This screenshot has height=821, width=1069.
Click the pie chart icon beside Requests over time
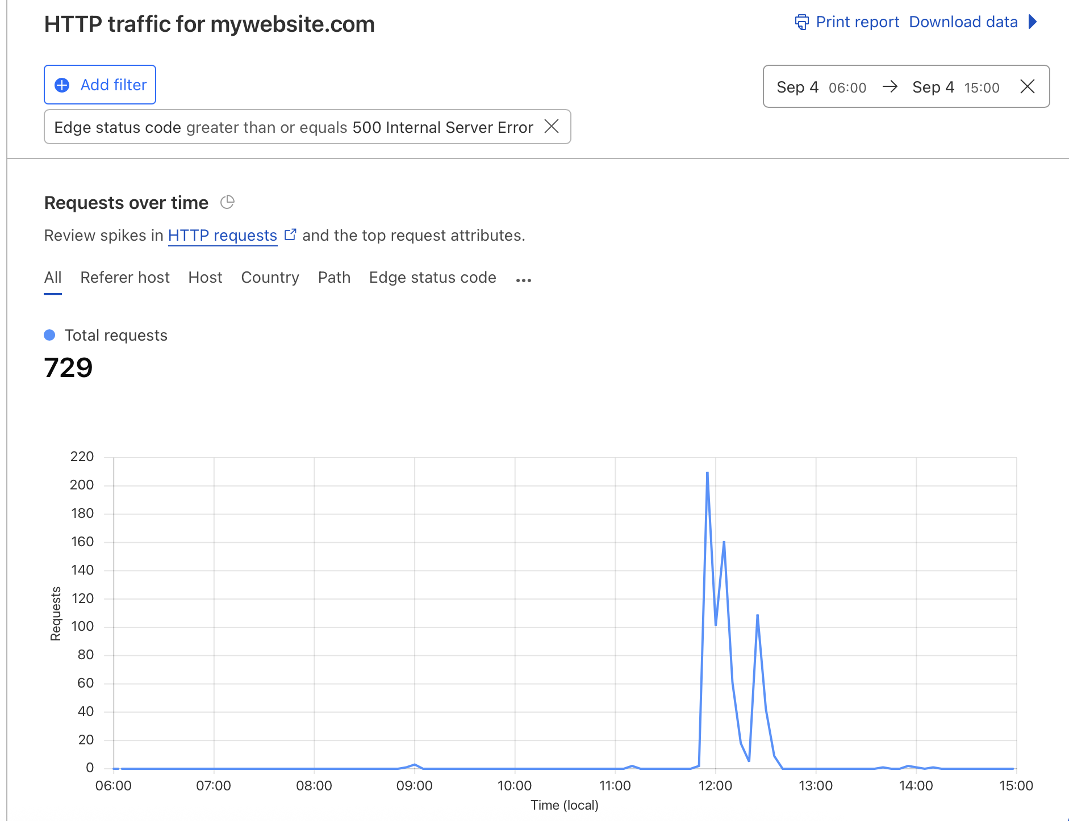coord(227,202)
